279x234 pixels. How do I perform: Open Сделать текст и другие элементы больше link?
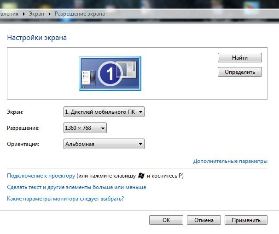[76, 187]
